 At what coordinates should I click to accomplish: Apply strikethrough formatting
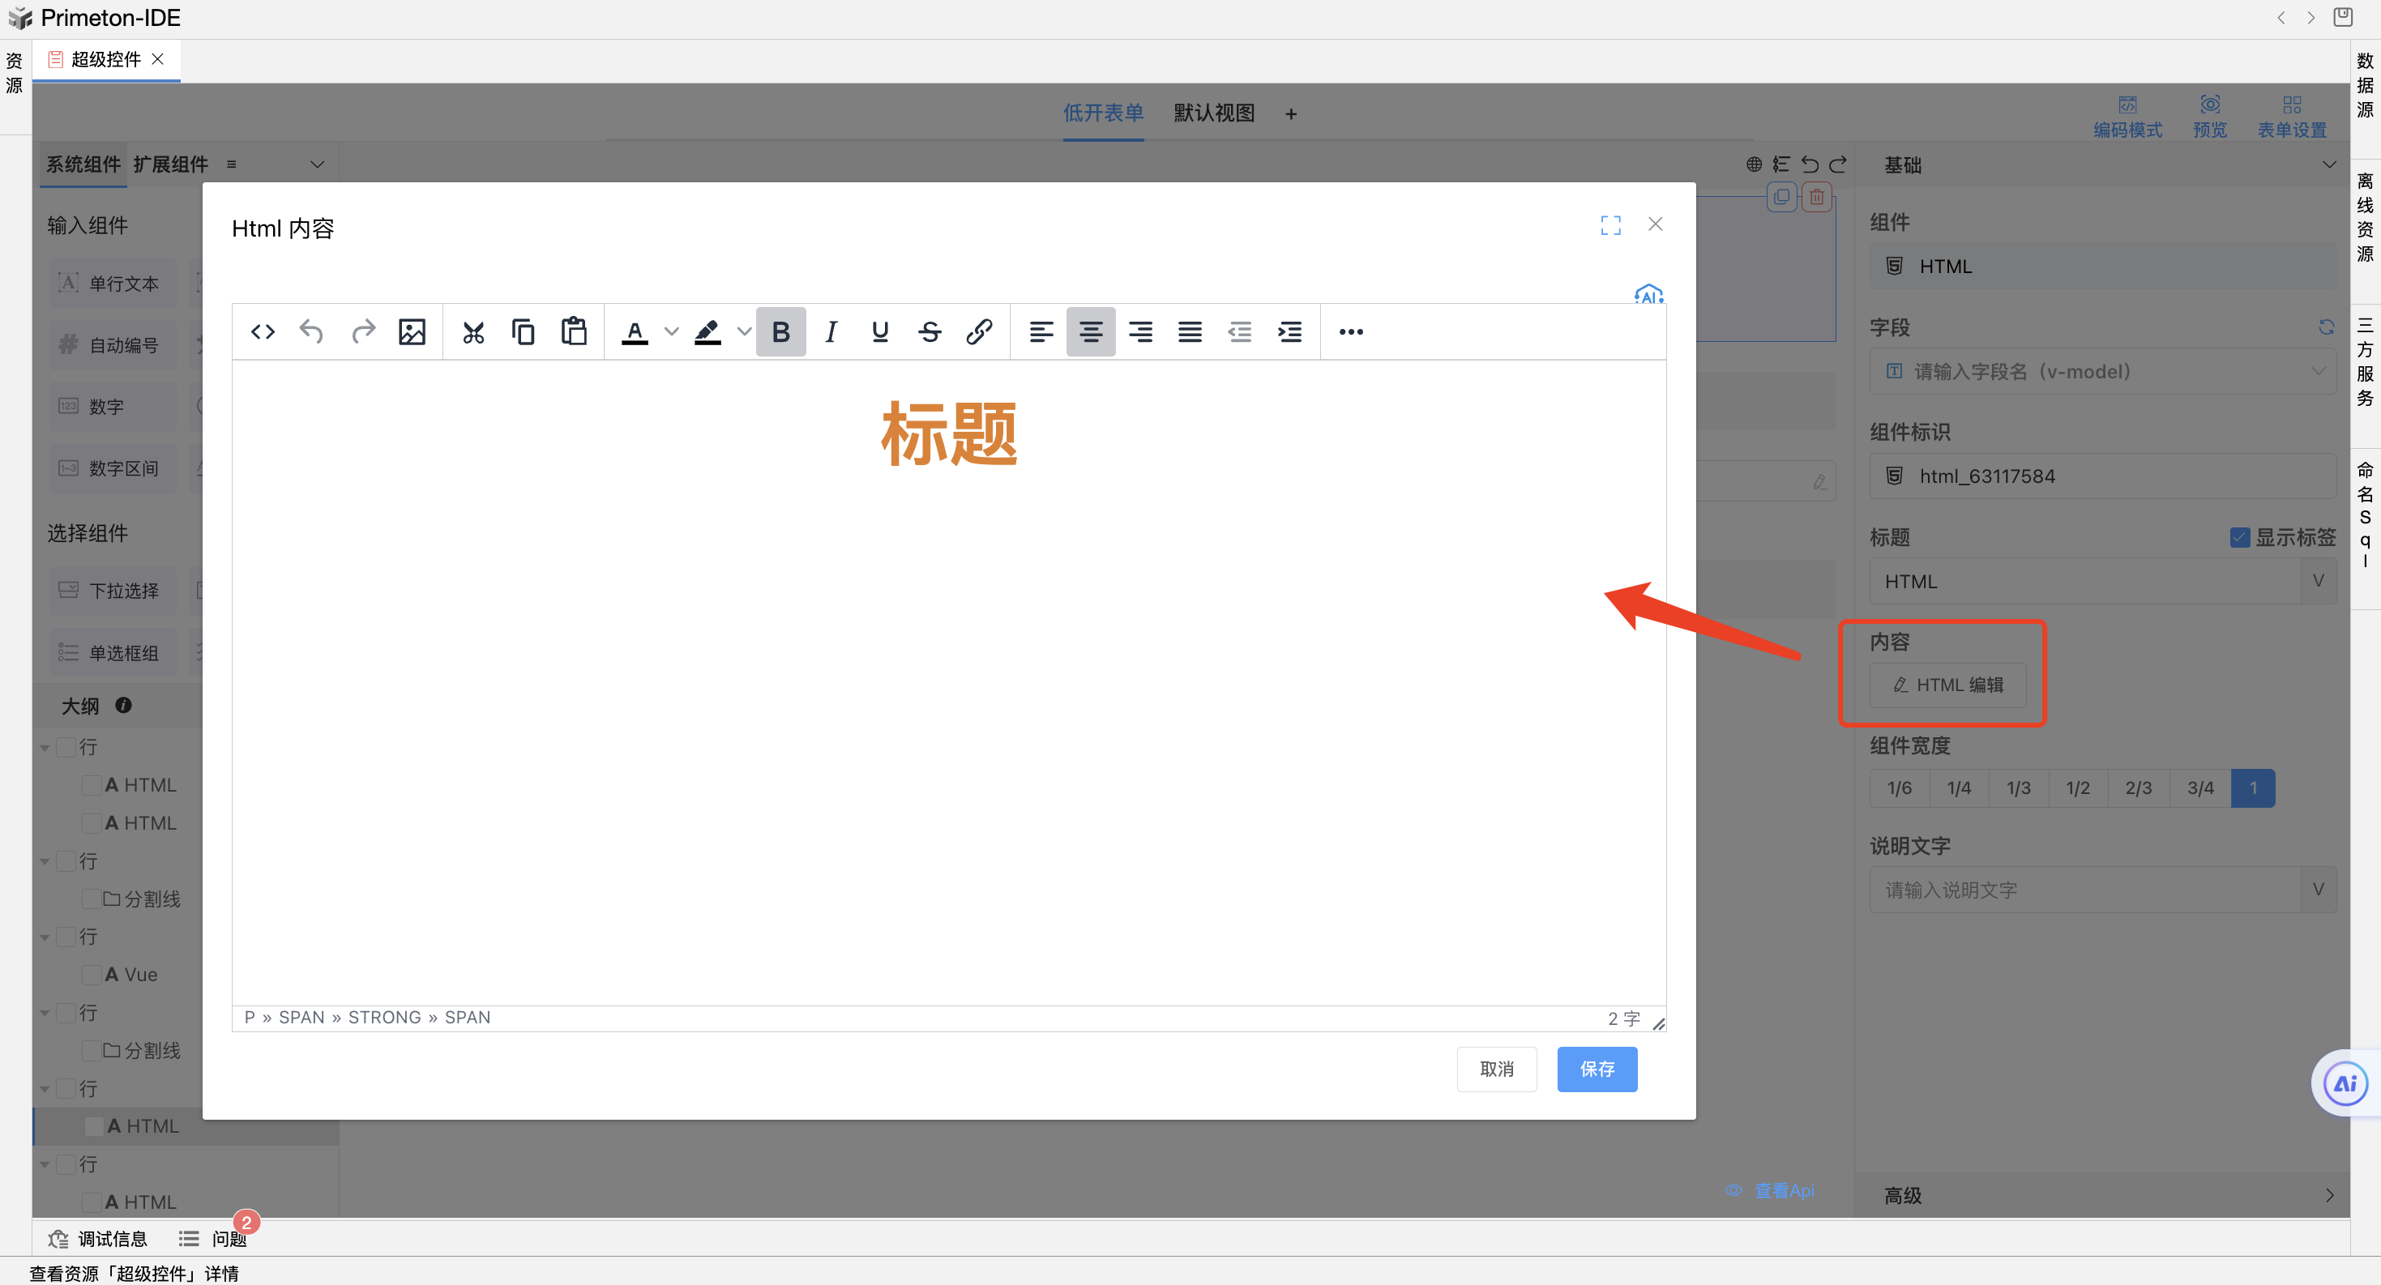930,331
